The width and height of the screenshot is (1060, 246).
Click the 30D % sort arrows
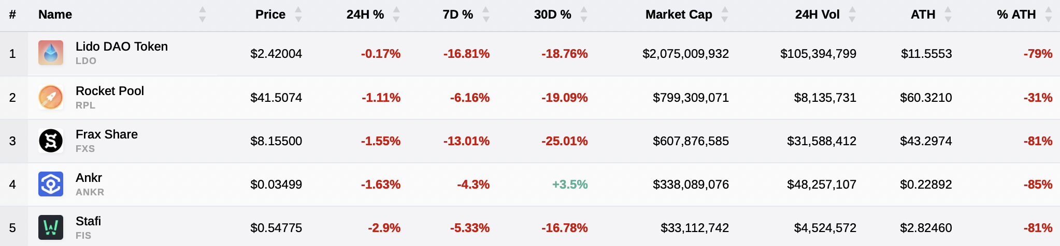[x=584, y=14]
